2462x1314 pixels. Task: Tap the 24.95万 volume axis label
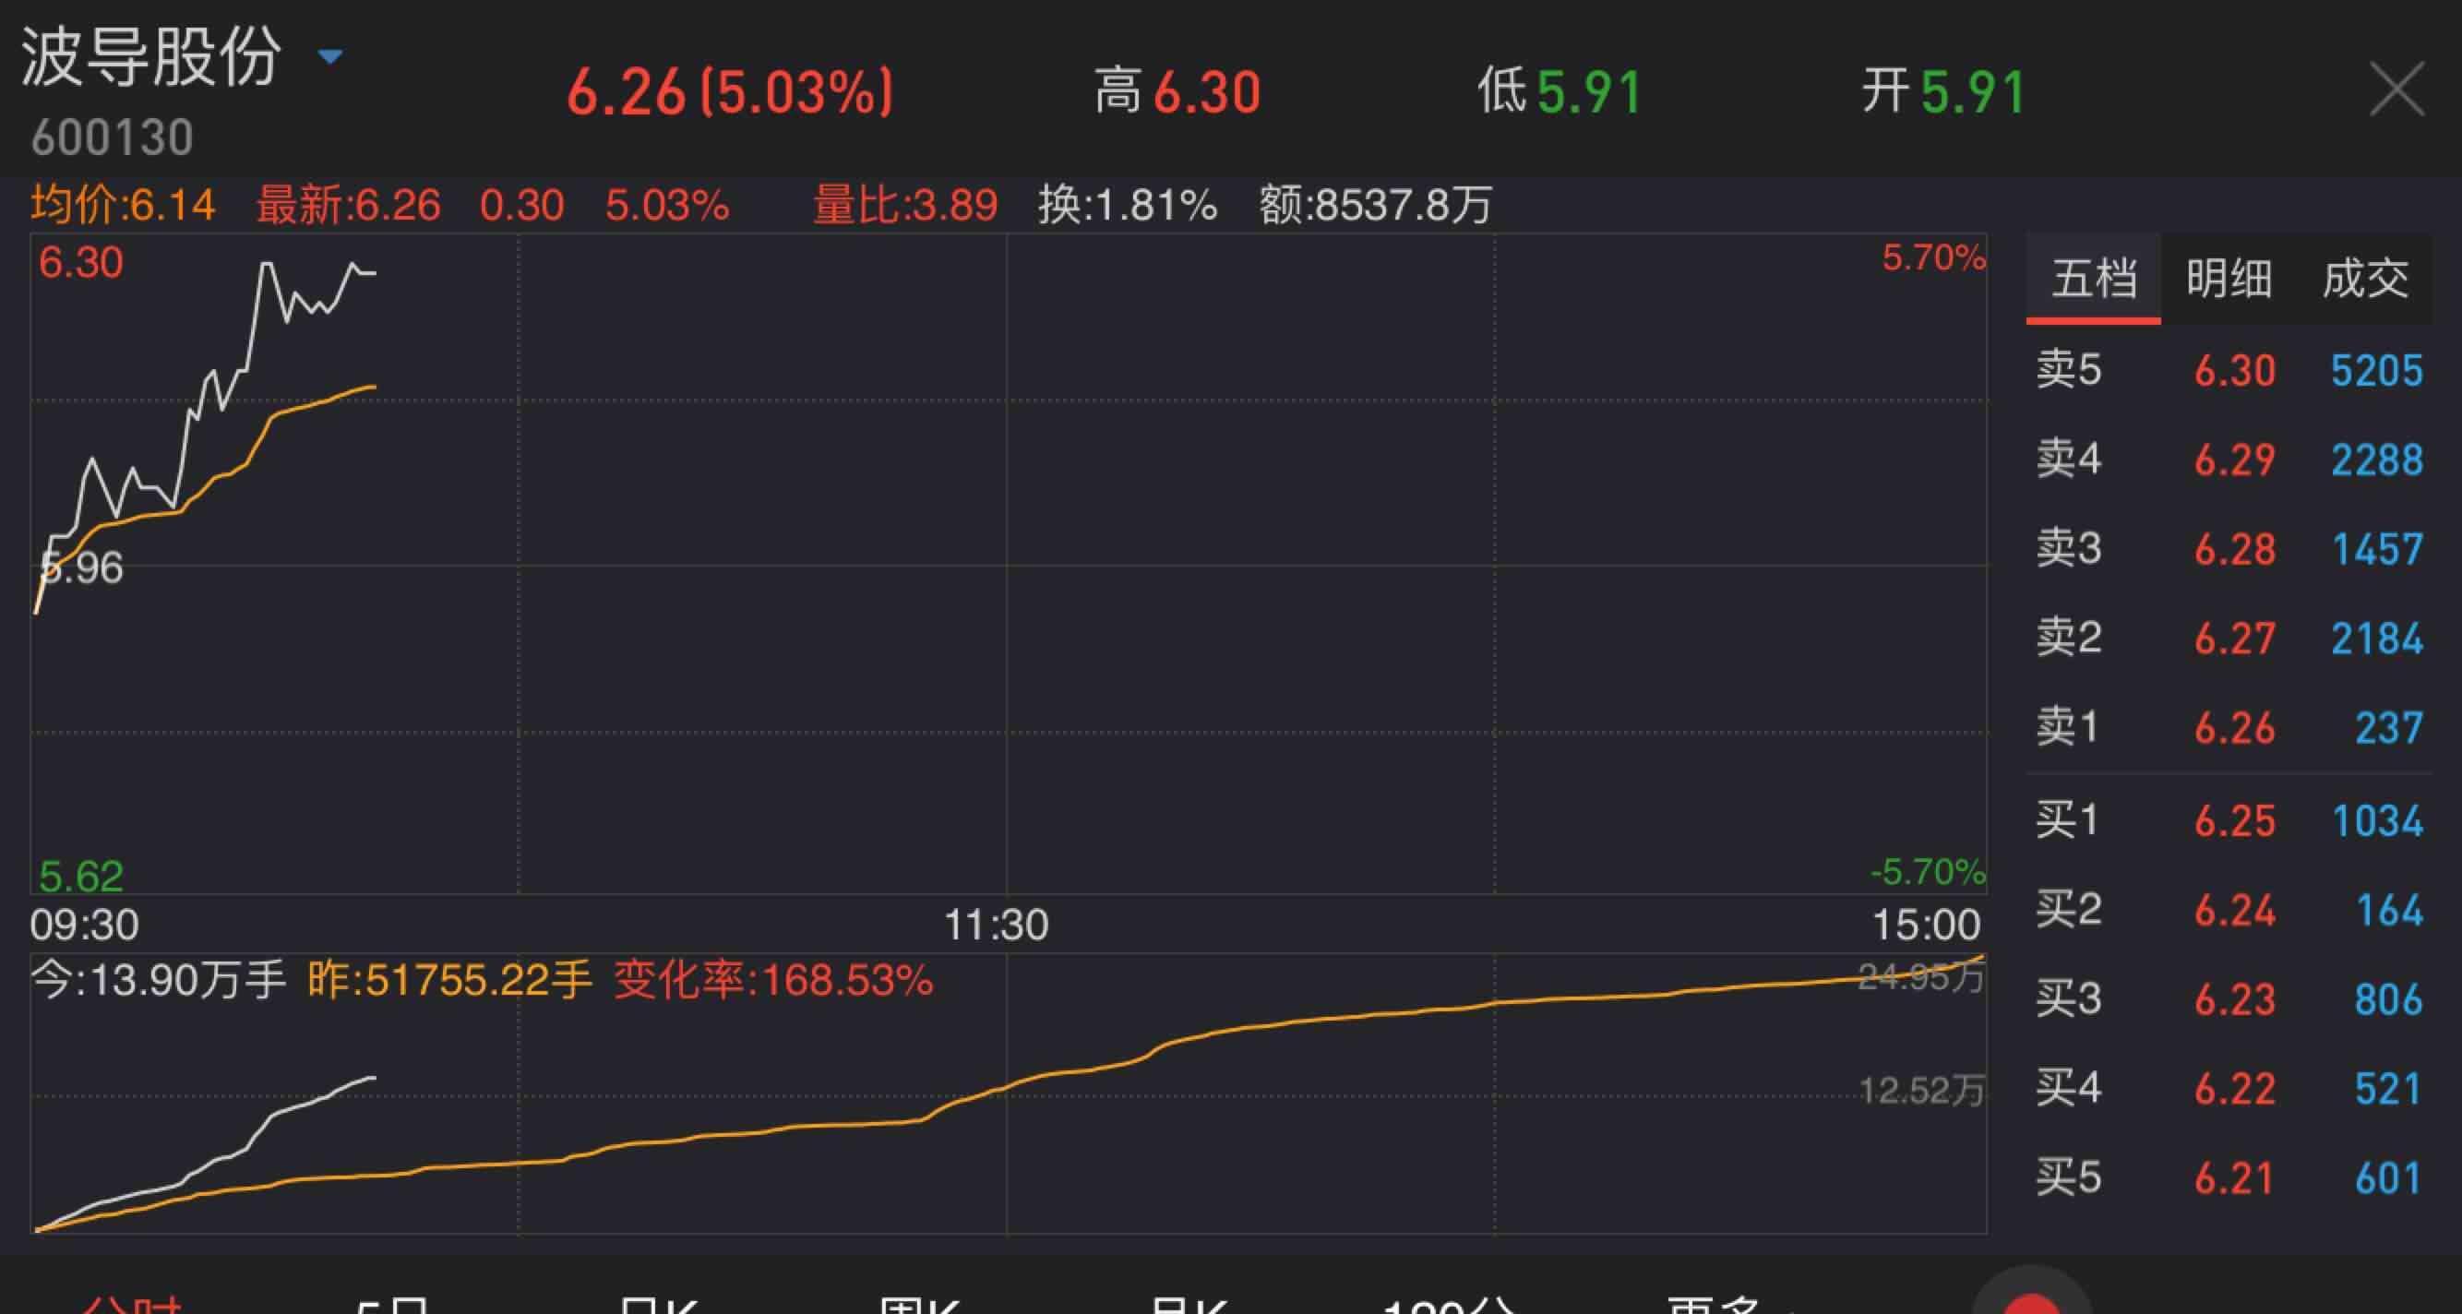(1921, 976)
